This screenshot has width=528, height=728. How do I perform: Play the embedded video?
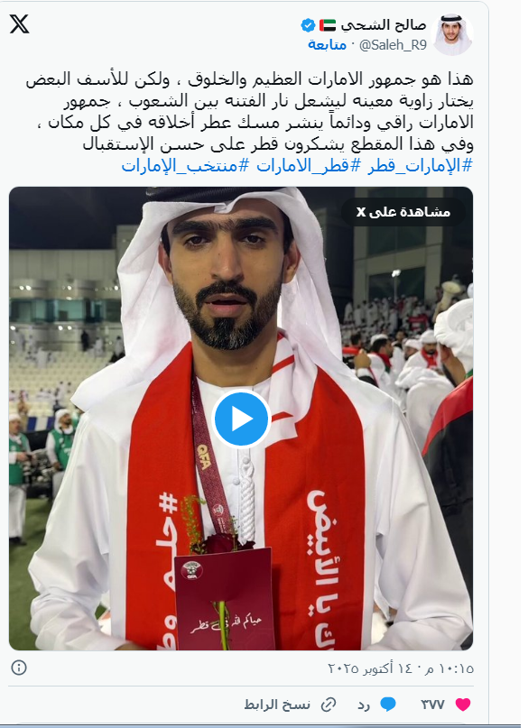pos(241,419)
